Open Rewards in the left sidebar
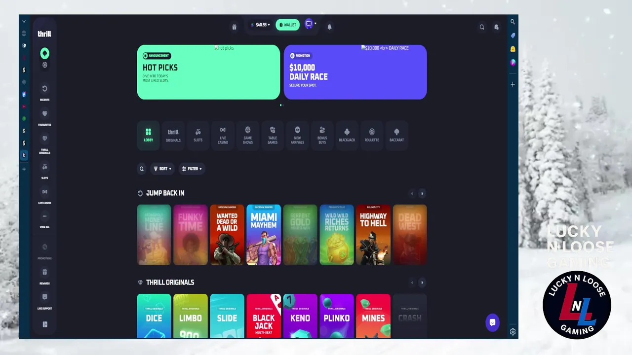 (x=44, y=277)
